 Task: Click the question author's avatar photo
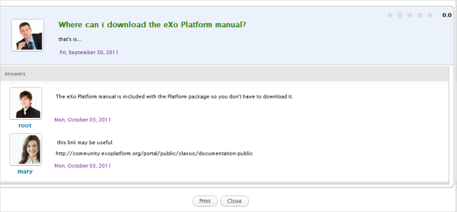28,35
